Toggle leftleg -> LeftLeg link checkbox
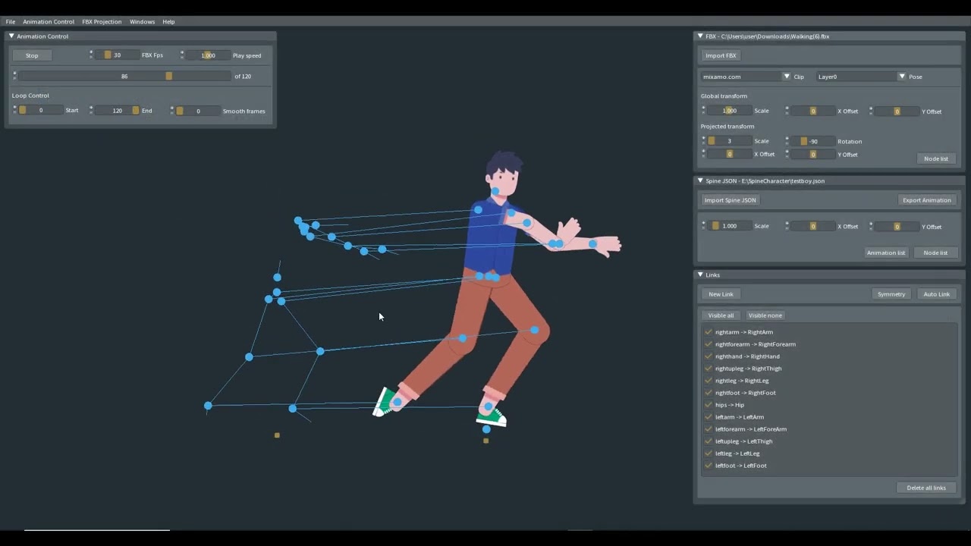The height and width of the screenshot is (546, 971). (x=709, y=453)
